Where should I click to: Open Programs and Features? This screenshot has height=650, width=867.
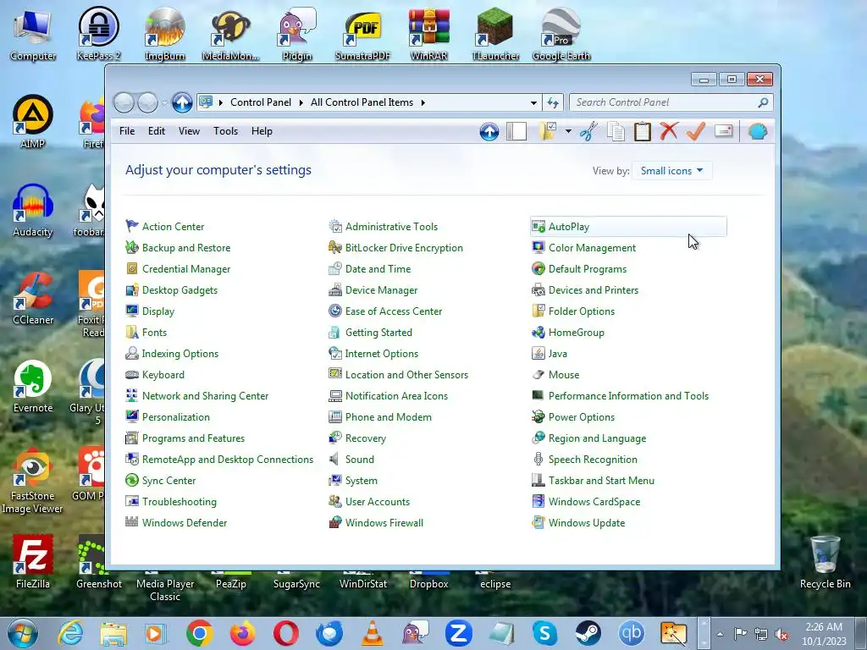(x=193, y=438)
